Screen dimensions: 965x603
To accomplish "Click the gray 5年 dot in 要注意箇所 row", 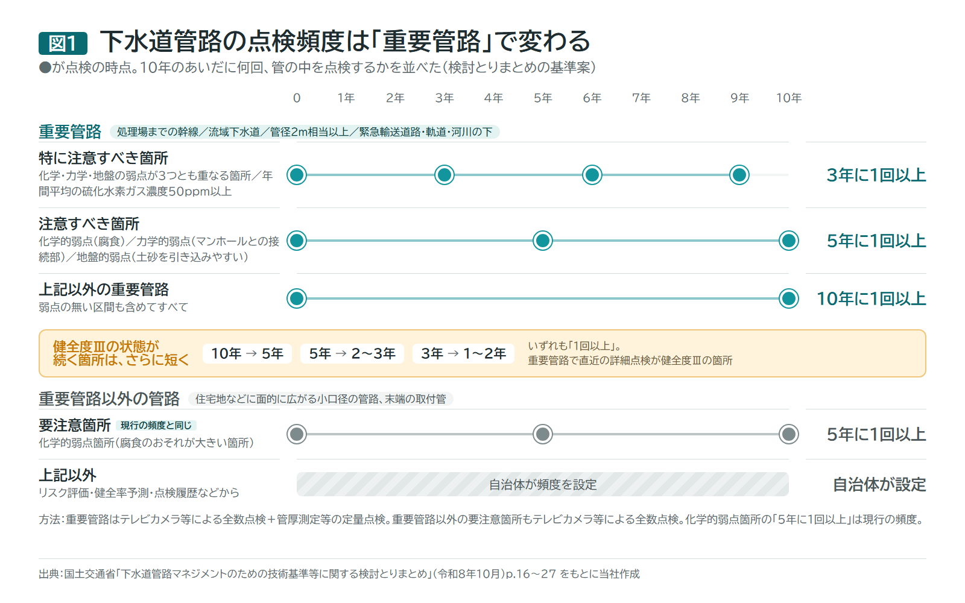I will point(543,434).
